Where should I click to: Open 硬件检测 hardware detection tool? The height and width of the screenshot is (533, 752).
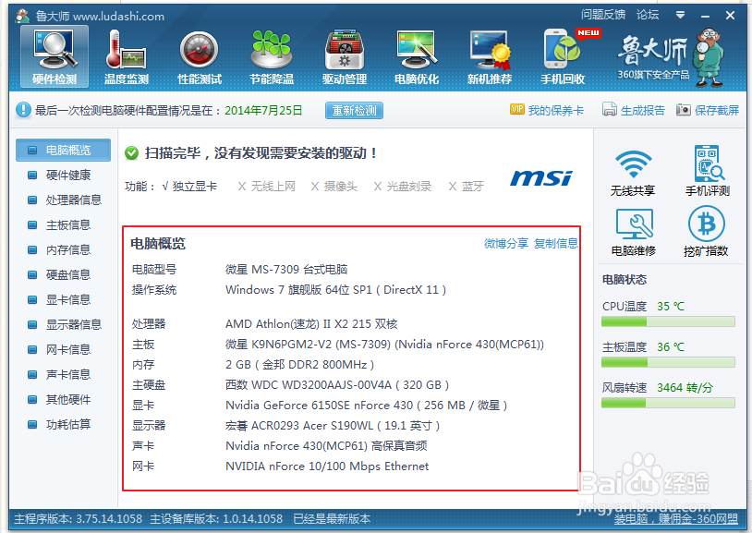(x=55, y=56)
